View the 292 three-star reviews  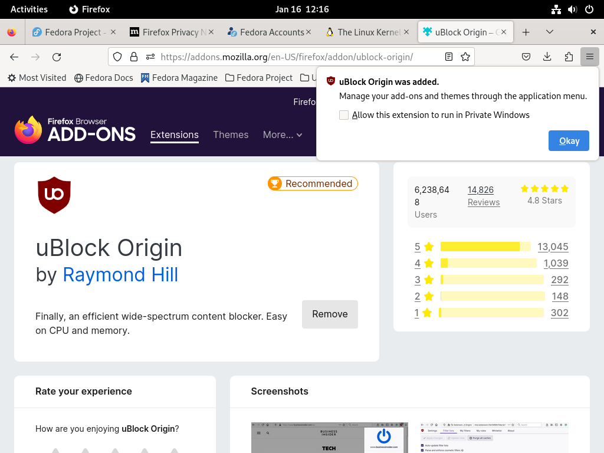(560, 280)
